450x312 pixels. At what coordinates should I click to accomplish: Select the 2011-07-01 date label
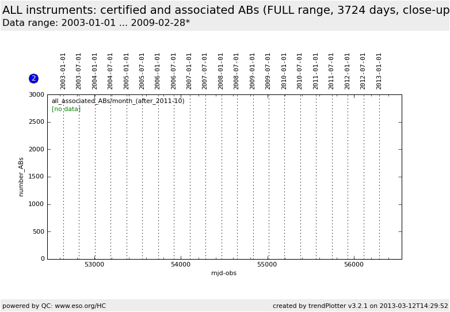click(331, 71)
